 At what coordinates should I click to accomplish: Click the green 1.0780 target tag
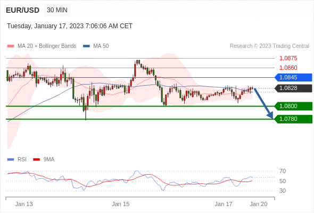pyautogui.click(x=293, y=119)
